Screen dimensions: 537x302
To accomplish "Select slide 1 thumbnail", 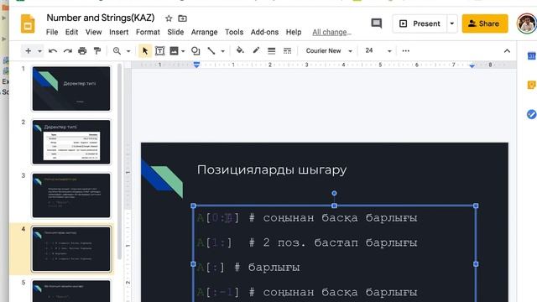I will click(x=71, y=88).
